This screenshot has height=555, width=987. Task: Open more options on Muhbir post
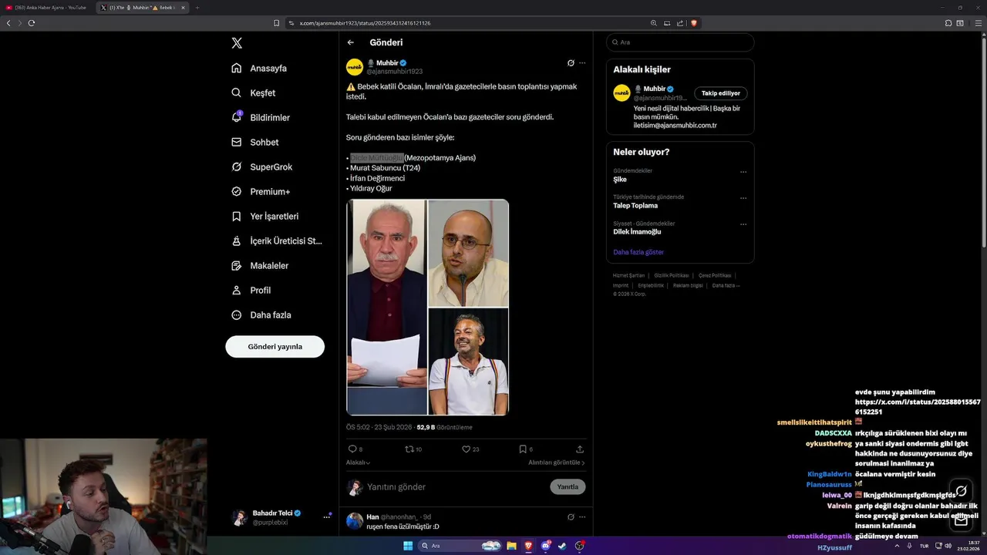[582, 63]
